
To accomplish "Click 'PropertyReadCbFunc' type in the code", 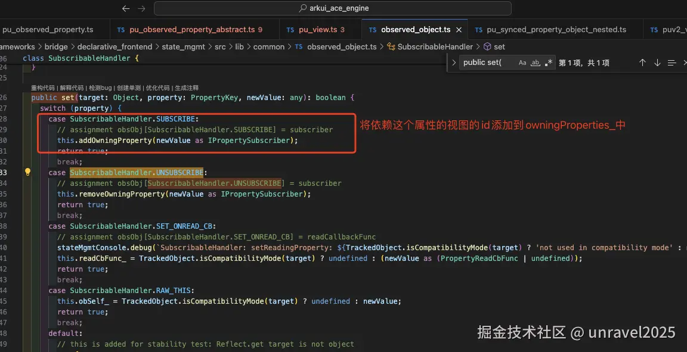I will click(x=479, y=258).
